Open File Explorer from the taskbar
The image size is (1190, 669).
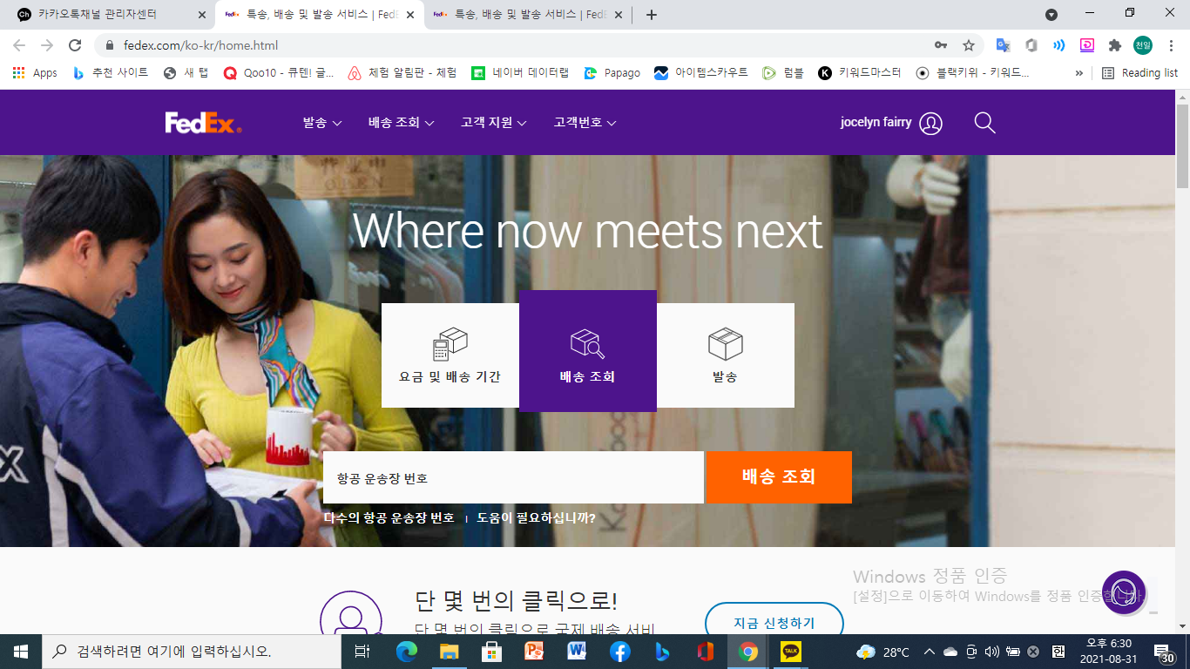(450, 652)
